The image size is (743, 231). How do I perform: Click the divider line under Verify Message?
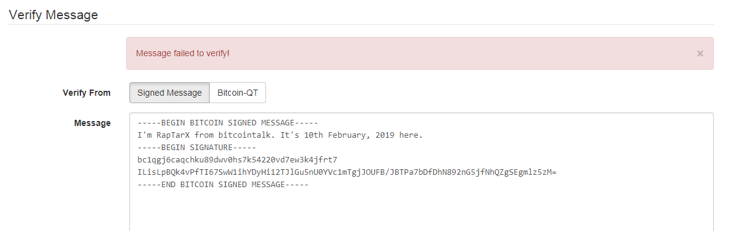pyautogui.click(x=361, y=25)
